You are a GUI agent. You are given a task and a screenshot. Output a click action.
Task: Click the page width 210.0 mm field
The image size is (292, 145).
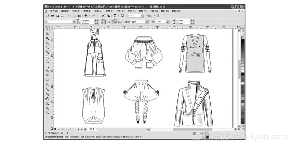pos(87,20)
